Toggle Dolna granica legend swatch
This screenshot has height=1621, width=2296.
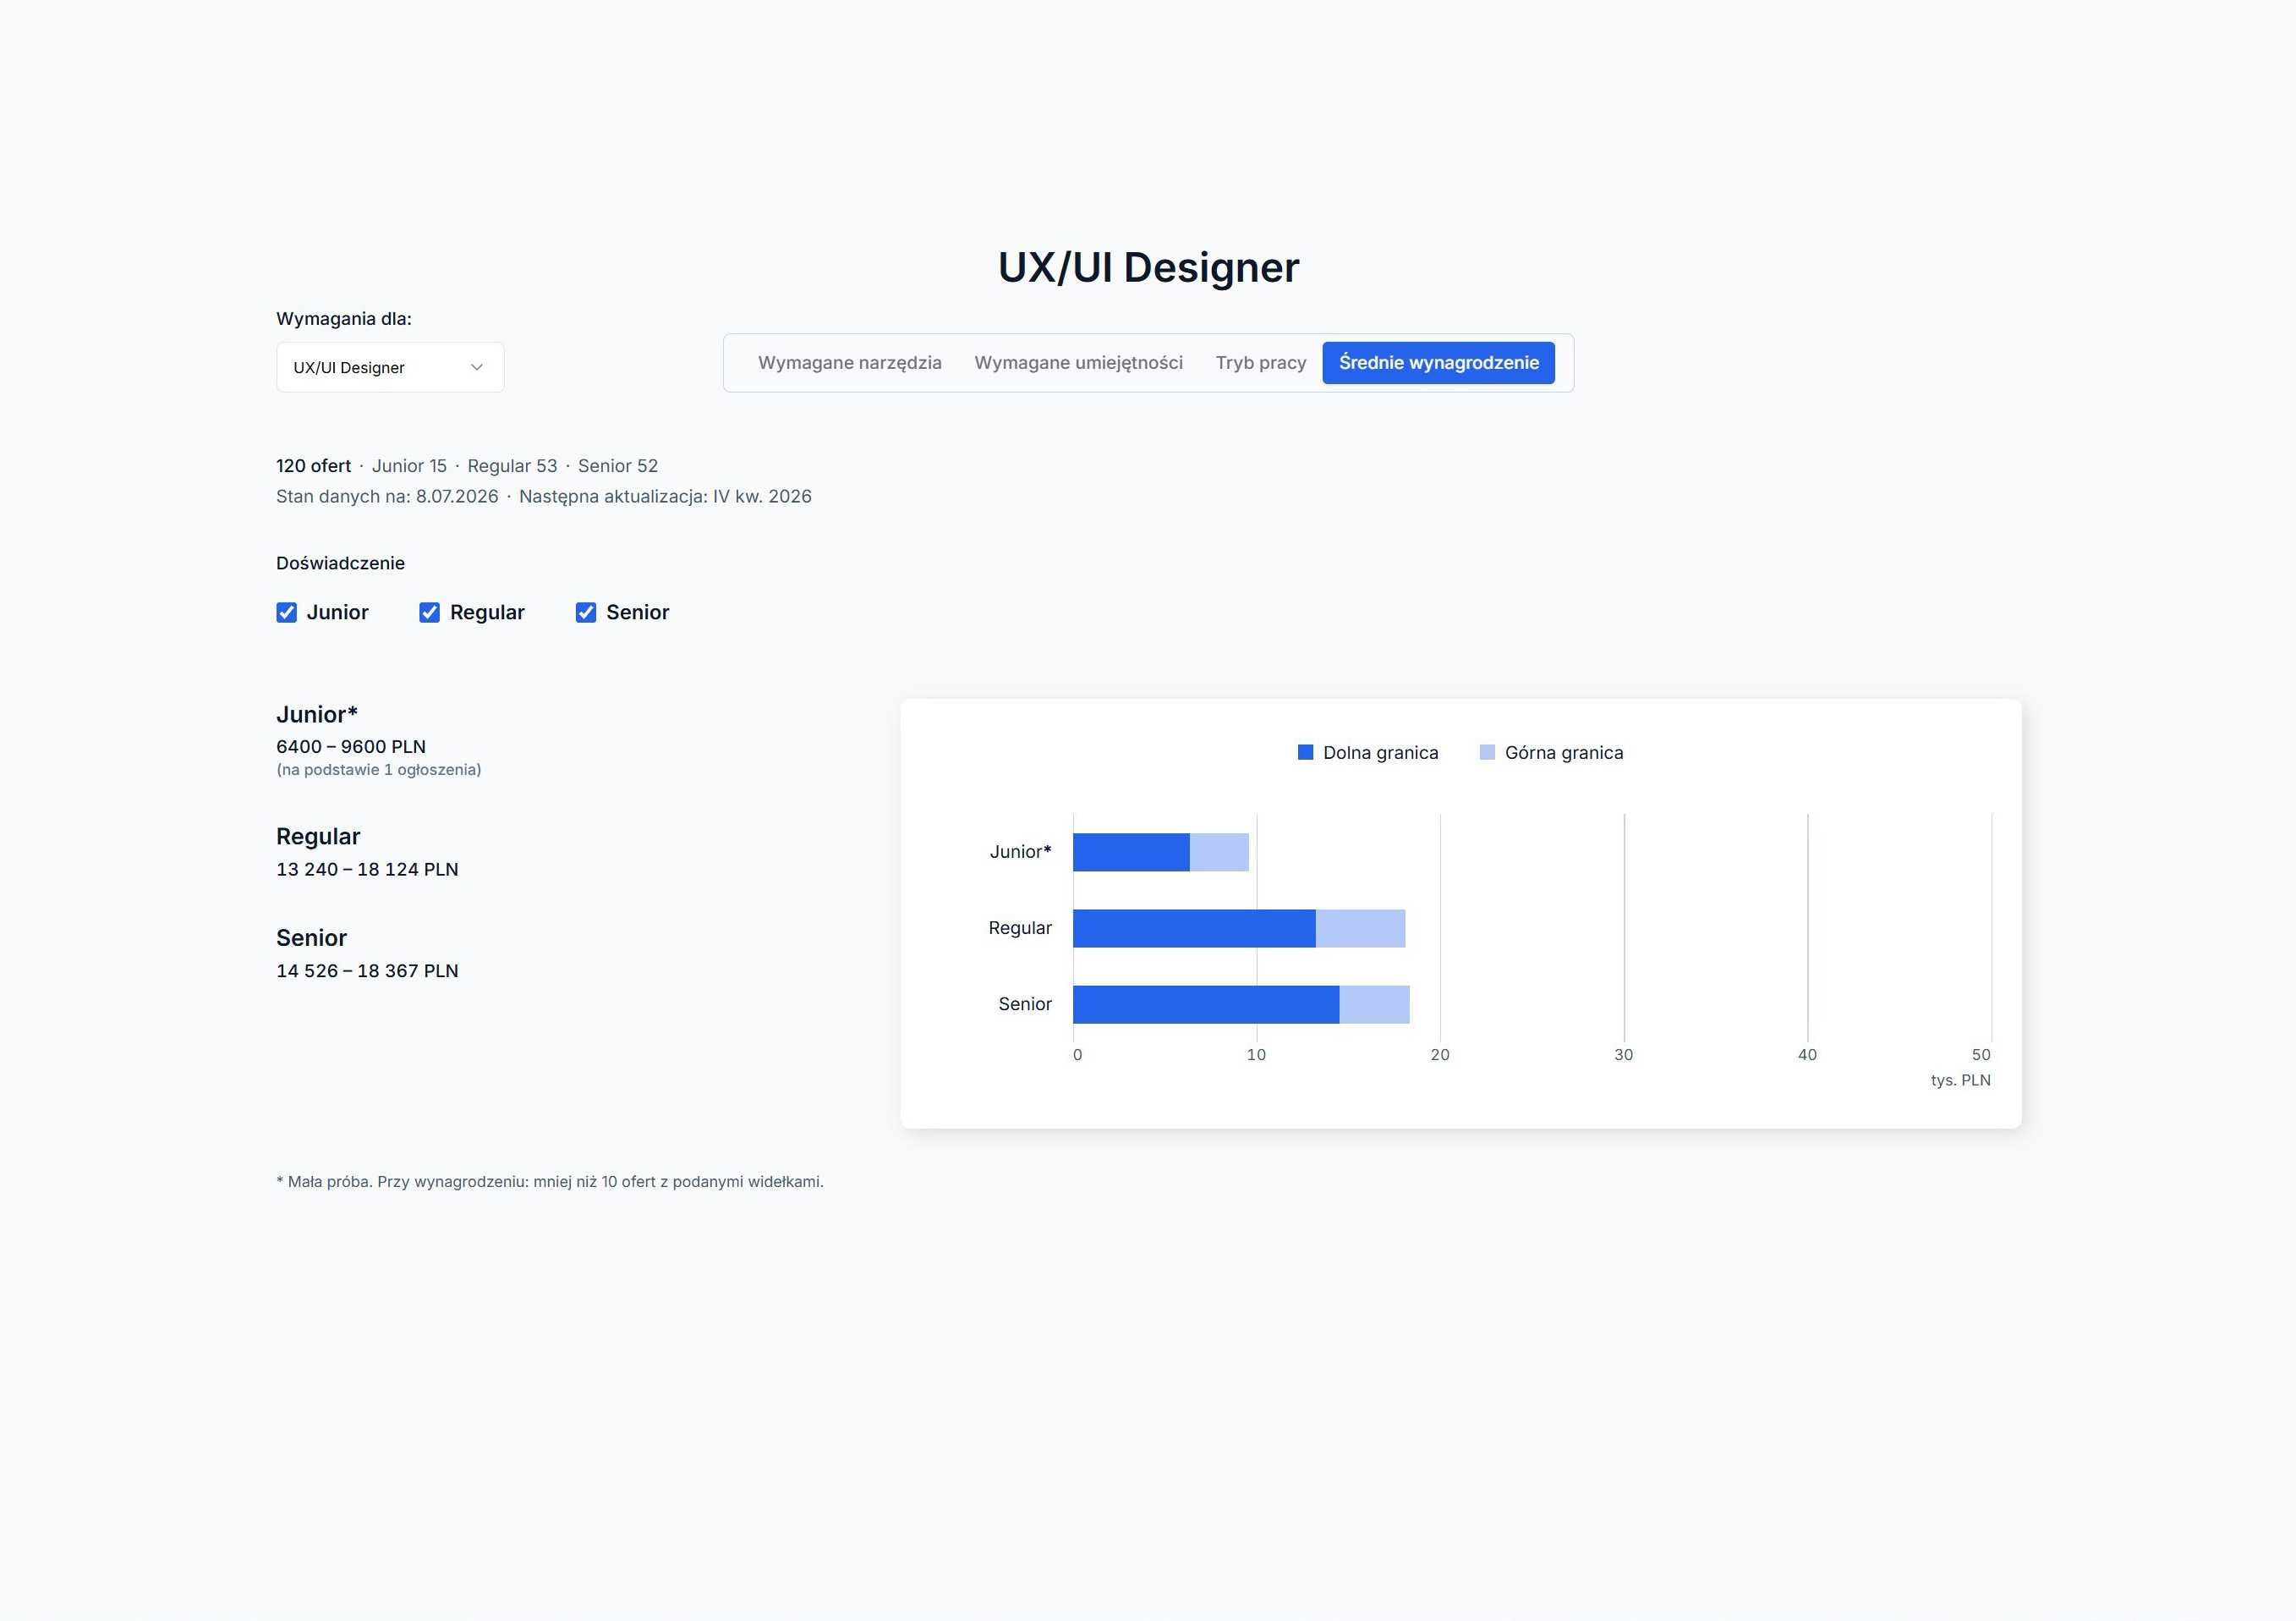click(x=1305, y=752)
